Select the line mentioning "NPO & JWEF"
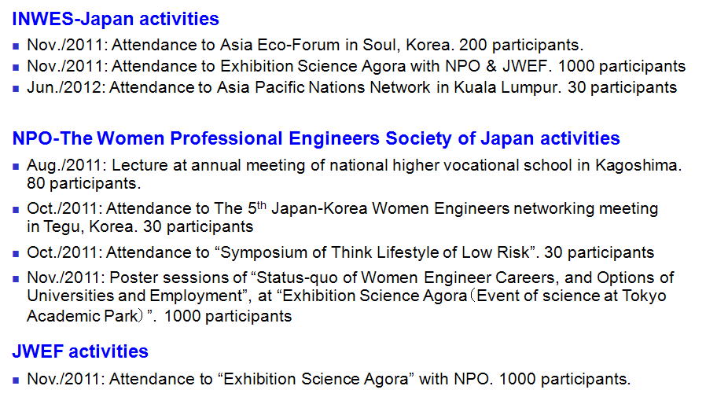Viewport: 717px width, 397px height. 355,67
